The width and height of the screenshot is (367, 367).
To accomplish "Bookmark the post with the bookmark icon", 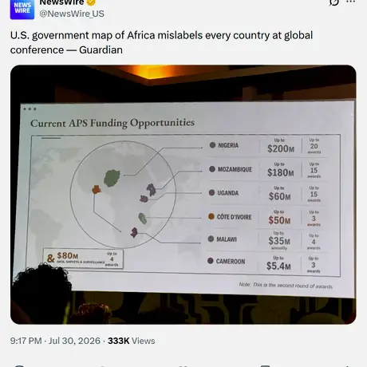I will click(265, 366).
